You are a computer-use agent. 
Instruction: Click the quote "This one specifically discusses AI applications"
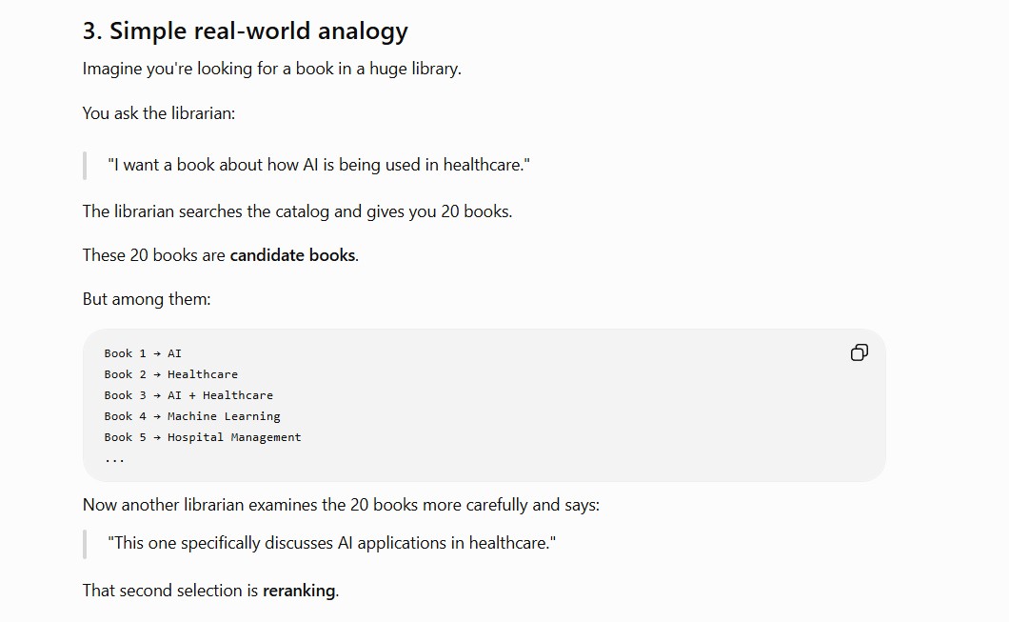coord(331,543)
